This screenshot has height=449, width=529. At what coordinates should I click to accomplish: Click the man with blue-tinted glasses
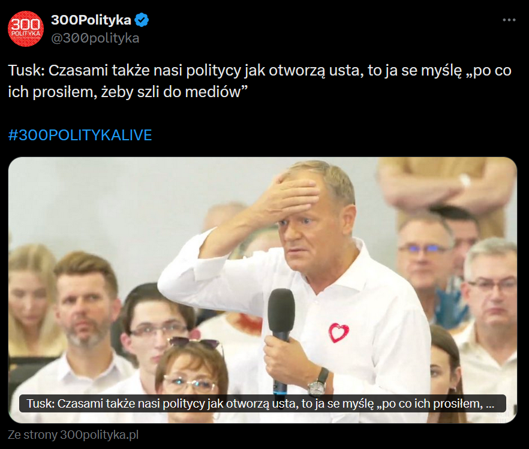click(x=425, y=256)
